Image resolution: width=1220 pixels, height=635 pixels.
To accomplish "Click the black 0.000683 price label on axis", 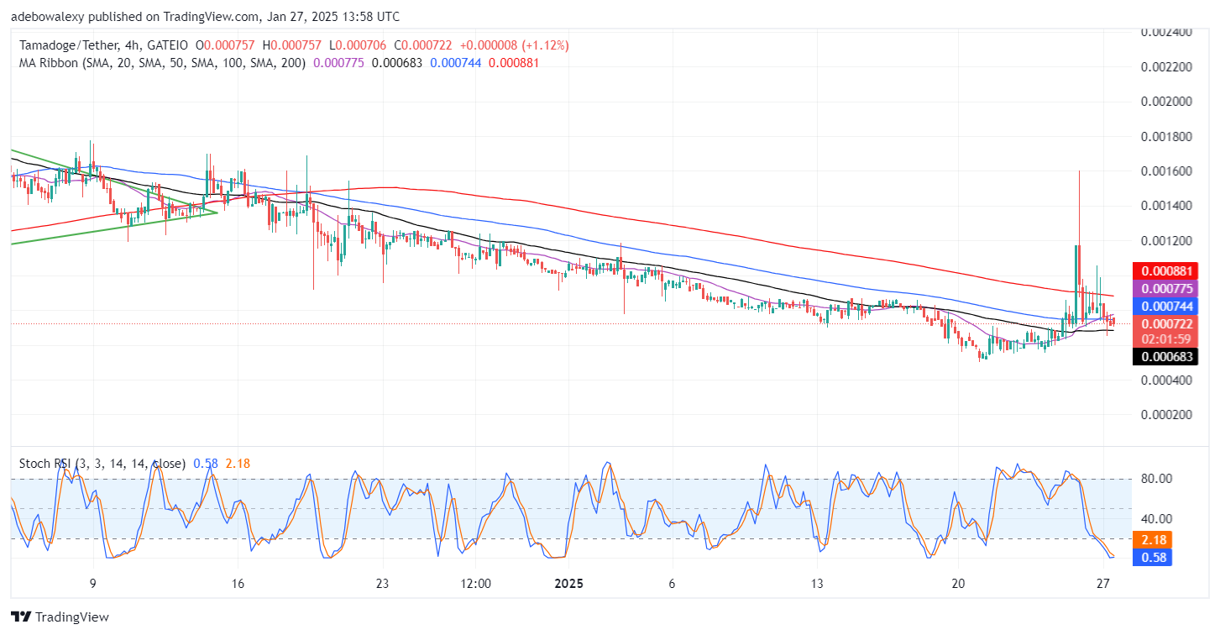I will (x=1165, y=356).
